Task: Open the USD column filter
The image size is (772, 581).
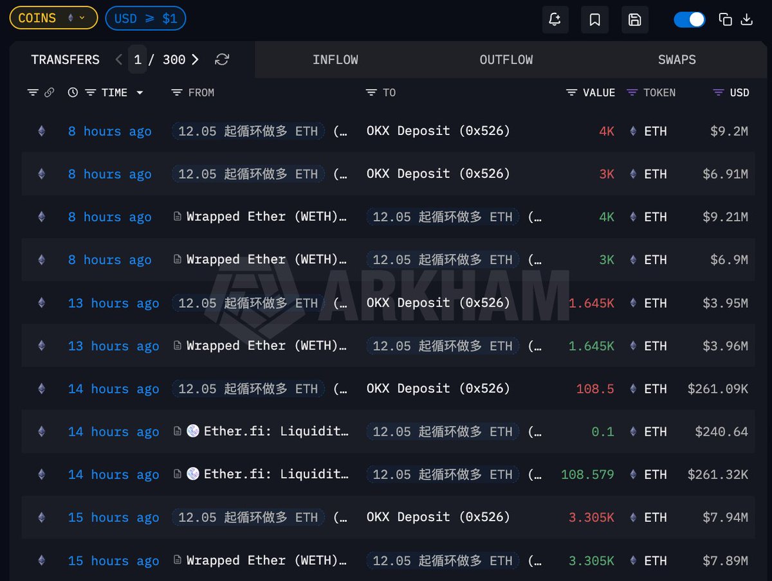Action: coord(719,93)
